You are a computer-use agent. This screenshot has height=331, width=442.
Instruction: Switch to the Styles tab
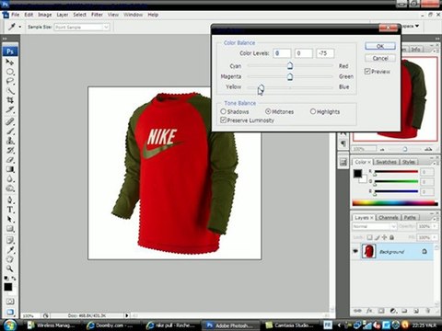(409, 162)
